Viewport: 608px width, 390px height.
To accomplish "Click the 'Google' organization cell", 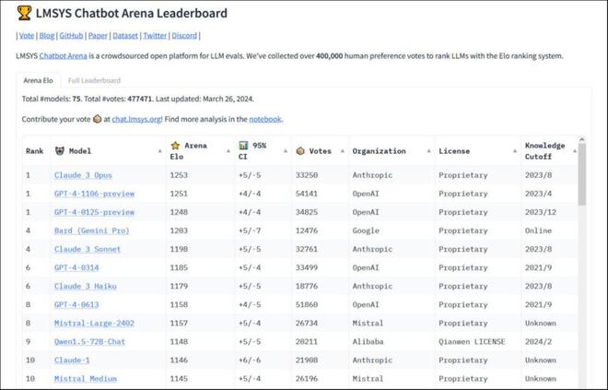I will [366, 230].
